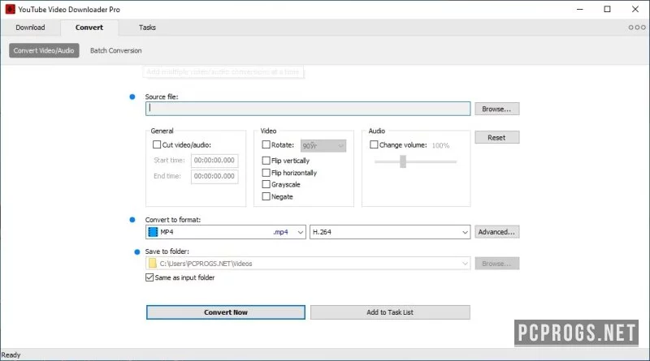Open the H.264 codec dropdown
The height and width of the screenshot is (361, 650).
(390, 232)
